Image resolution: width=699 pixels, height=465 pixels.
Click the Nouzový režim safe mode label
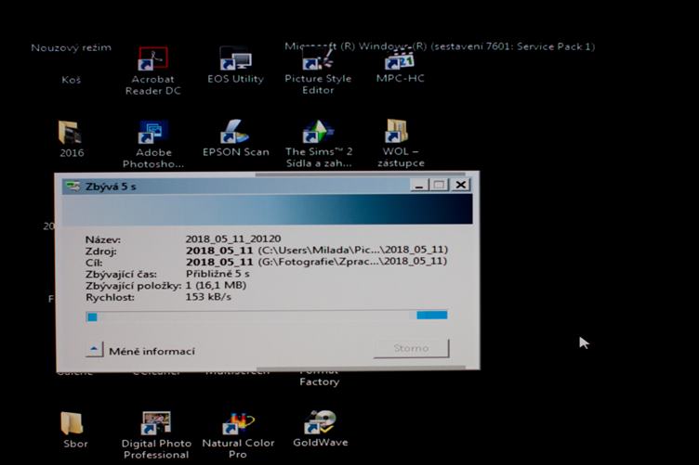click(x=72, y=47)
